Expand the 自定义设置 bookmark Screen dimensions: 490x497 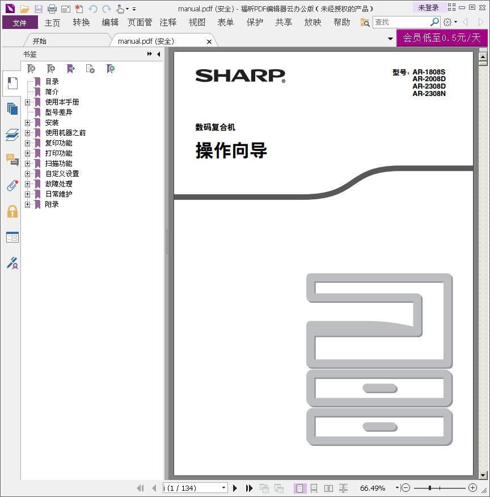[28, 174]
